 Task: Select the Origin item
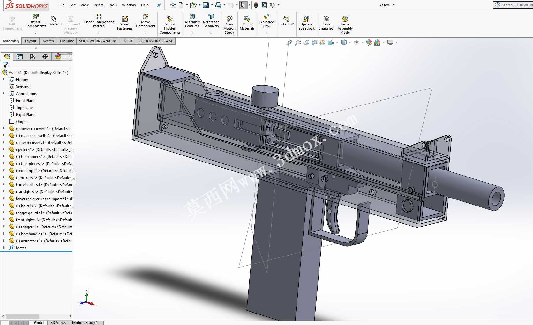click(21, 122)
